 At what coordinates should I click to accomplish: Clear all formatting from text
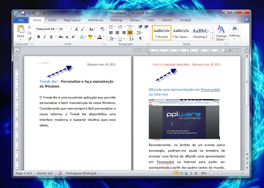click(102, 29)
